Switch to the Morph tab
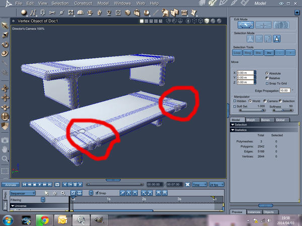Screen dimensions: 302x226 click(x=251, y=120)
